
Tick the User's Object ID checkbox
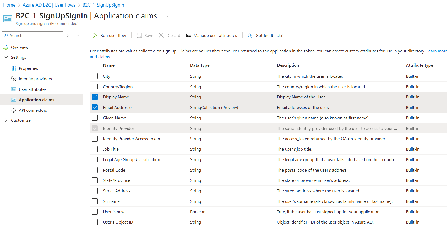coord(95,222)
